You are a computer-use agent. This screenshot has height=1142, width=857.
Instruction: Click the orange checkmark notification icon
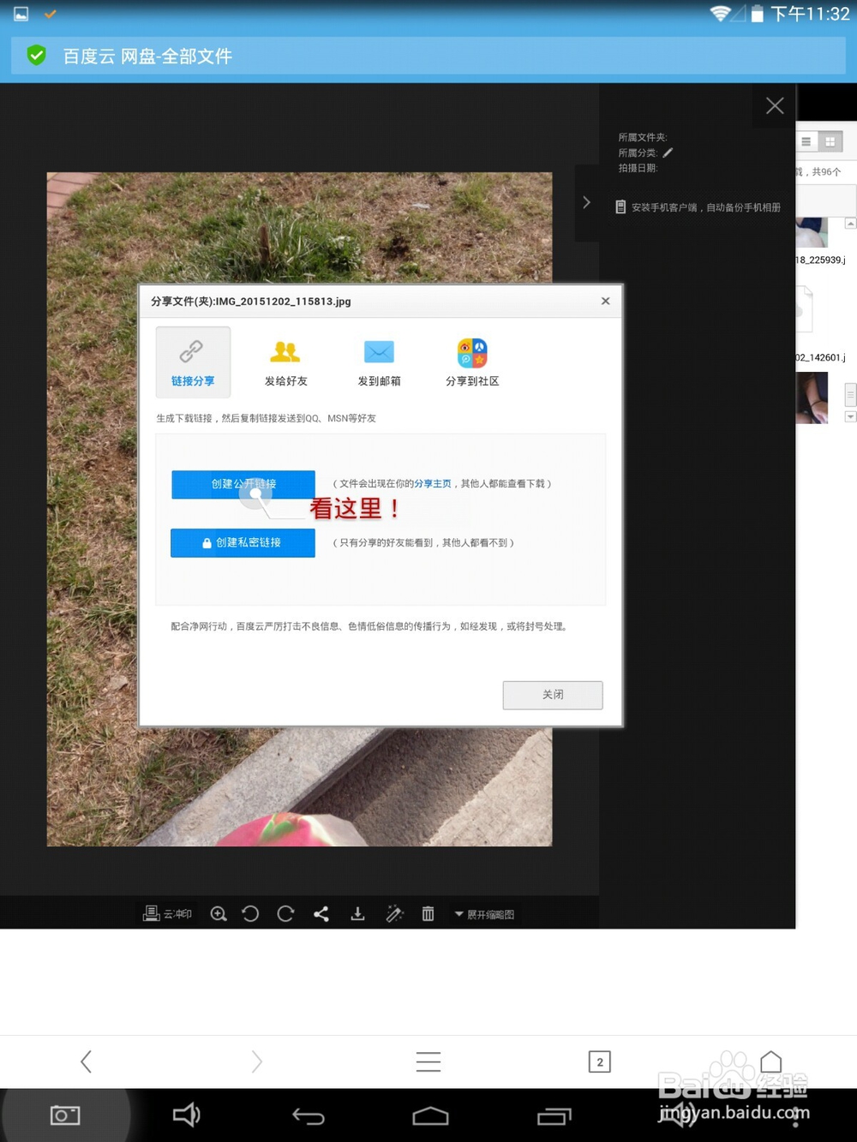coord(50,14)
